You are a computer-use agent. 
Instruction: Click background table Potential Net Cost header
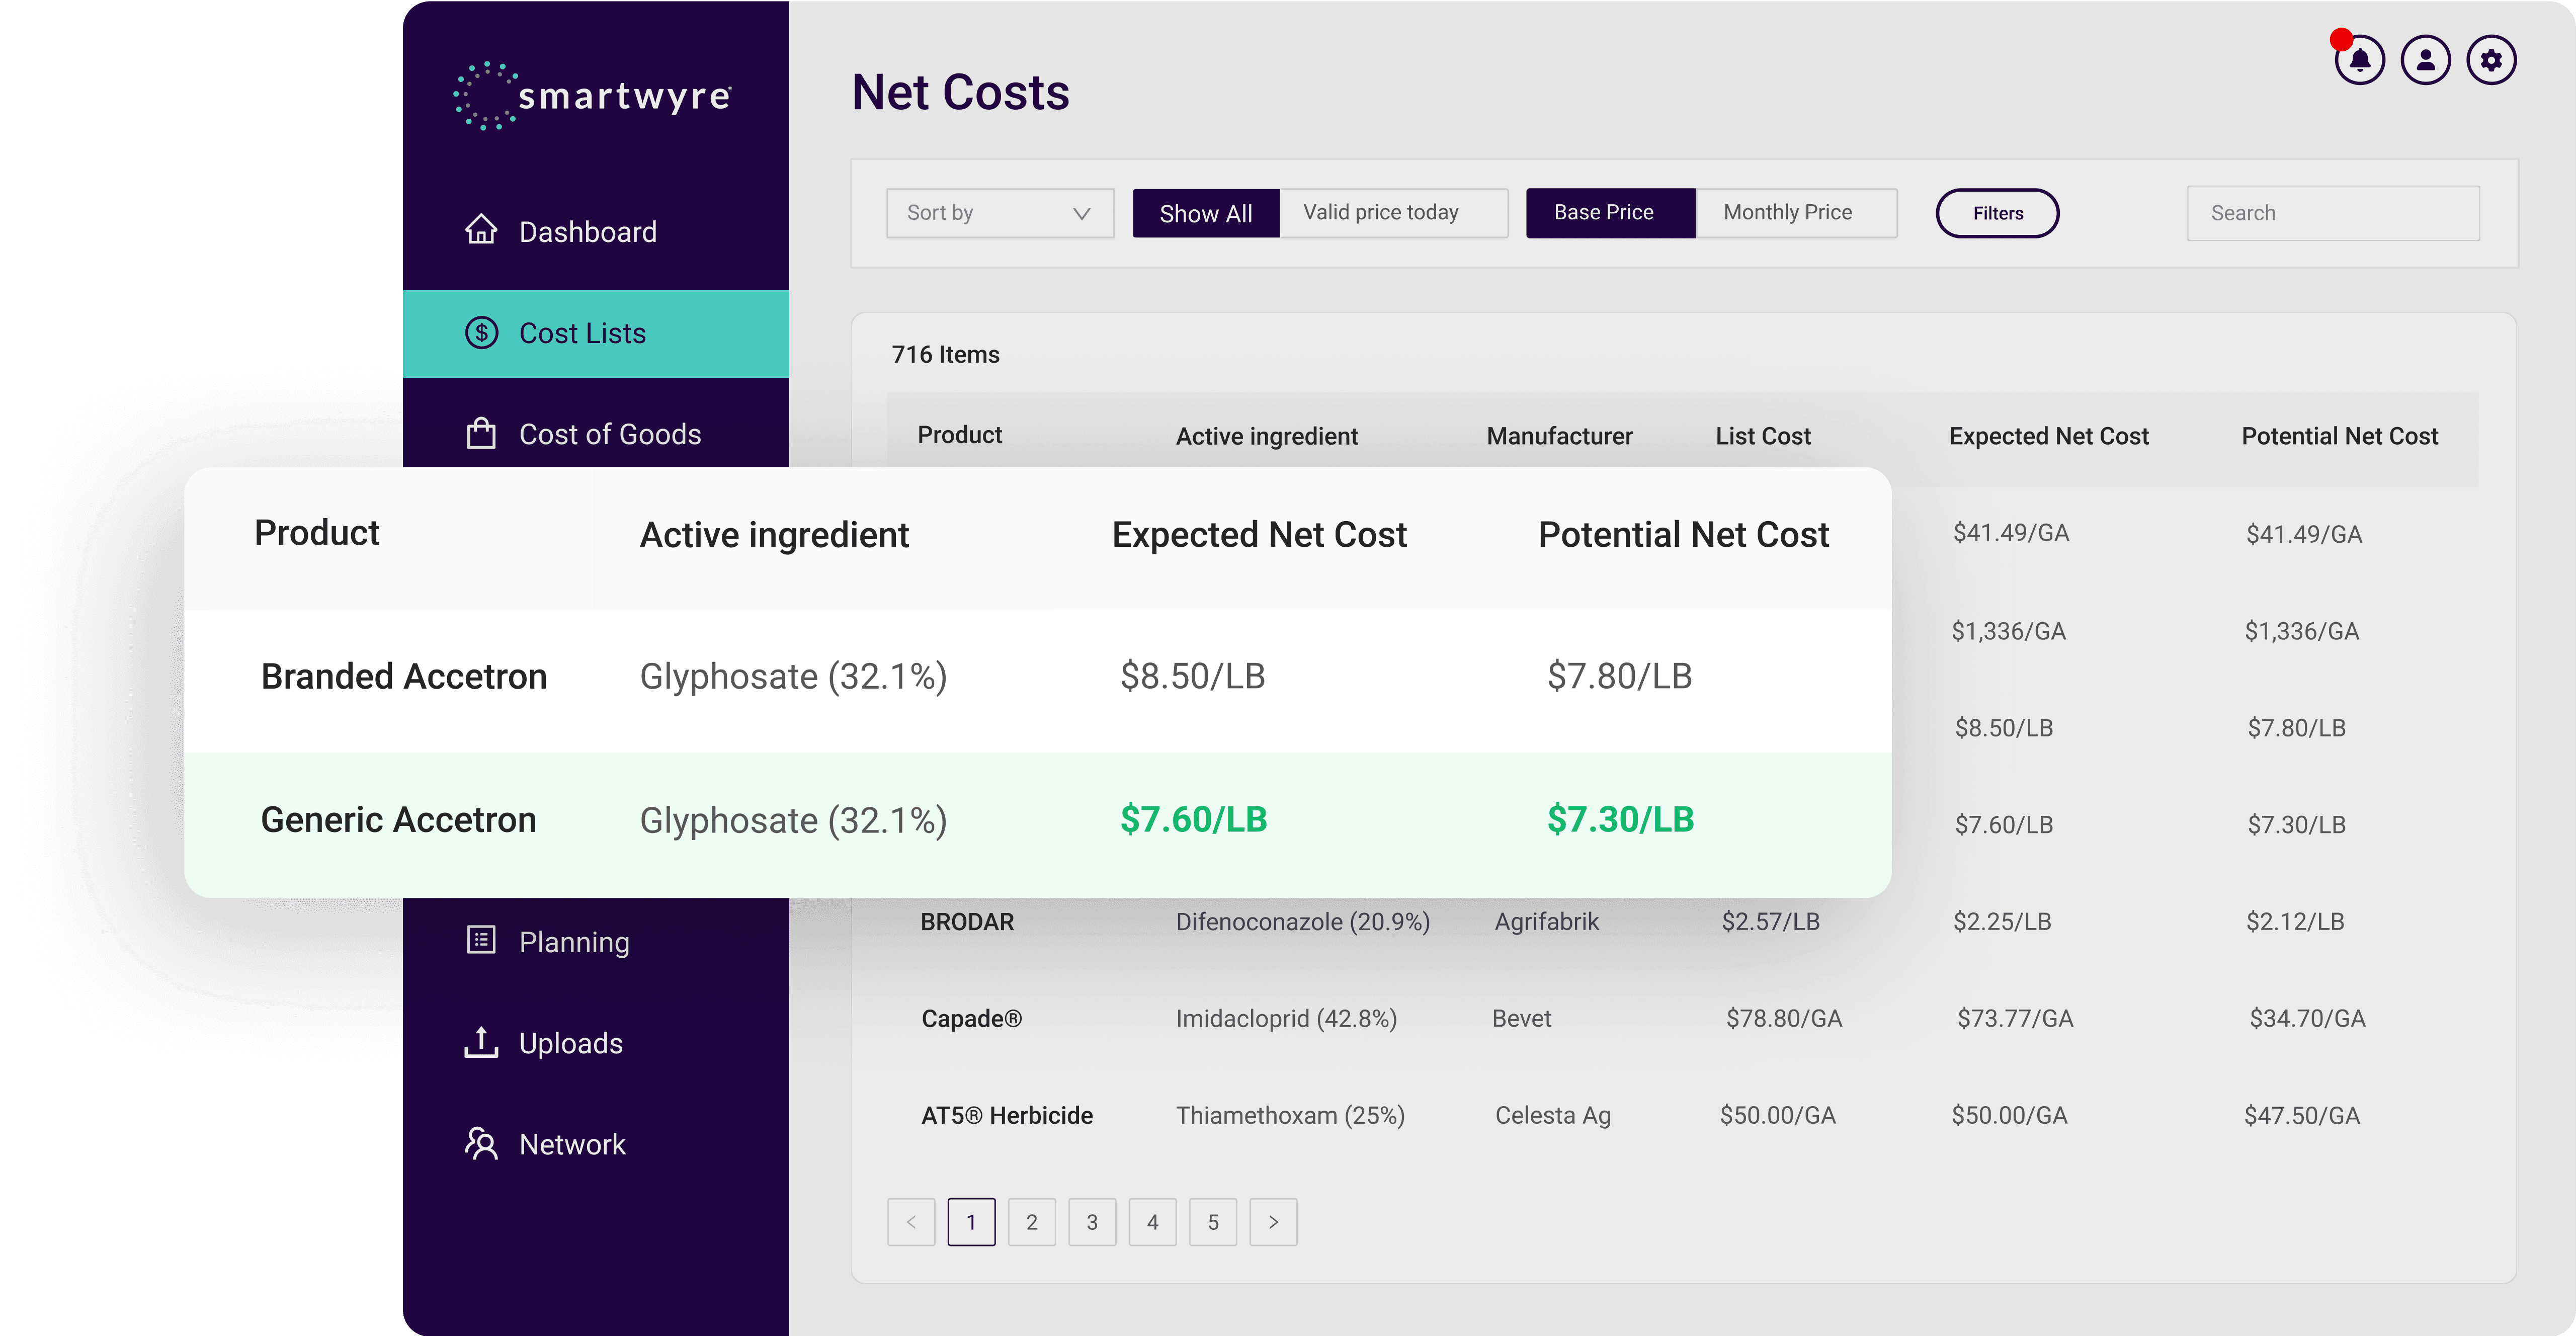[2339, 436]
